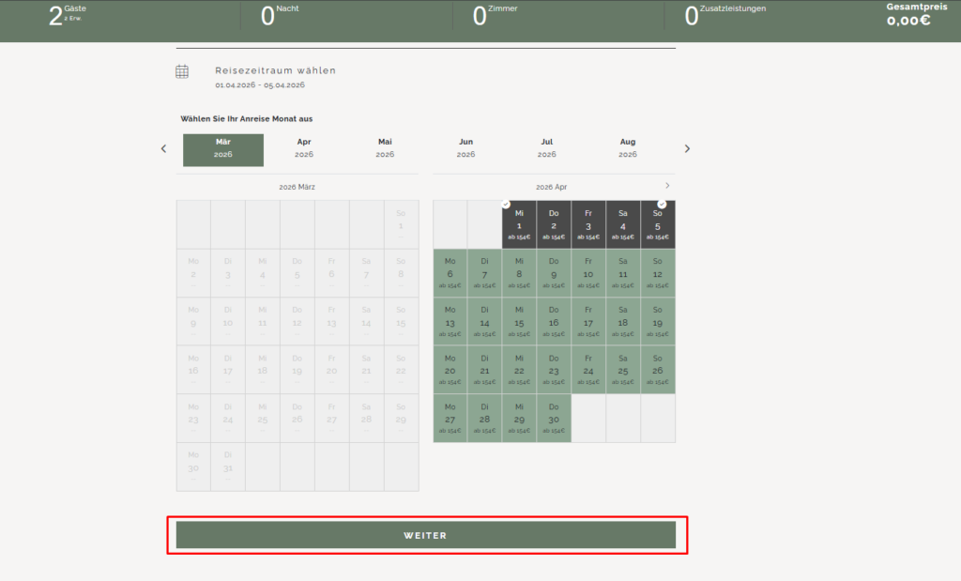Click Do 30 April date cell

click(554, 419)
